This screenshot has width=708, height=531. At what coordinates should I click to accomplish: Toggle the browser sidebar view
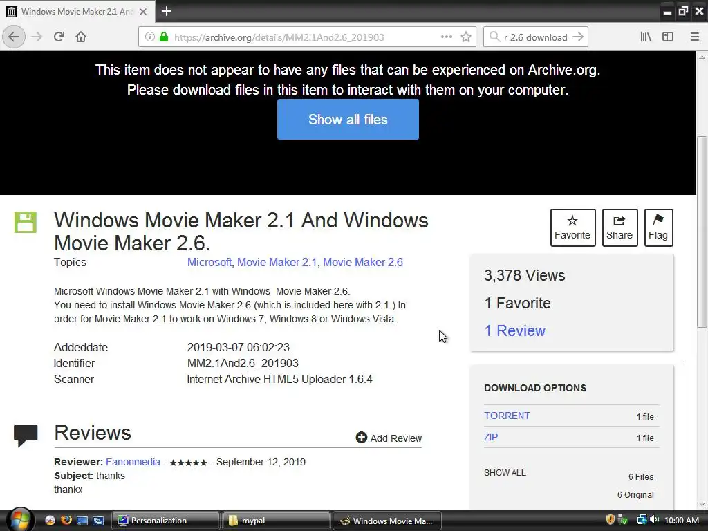[668, 37]
